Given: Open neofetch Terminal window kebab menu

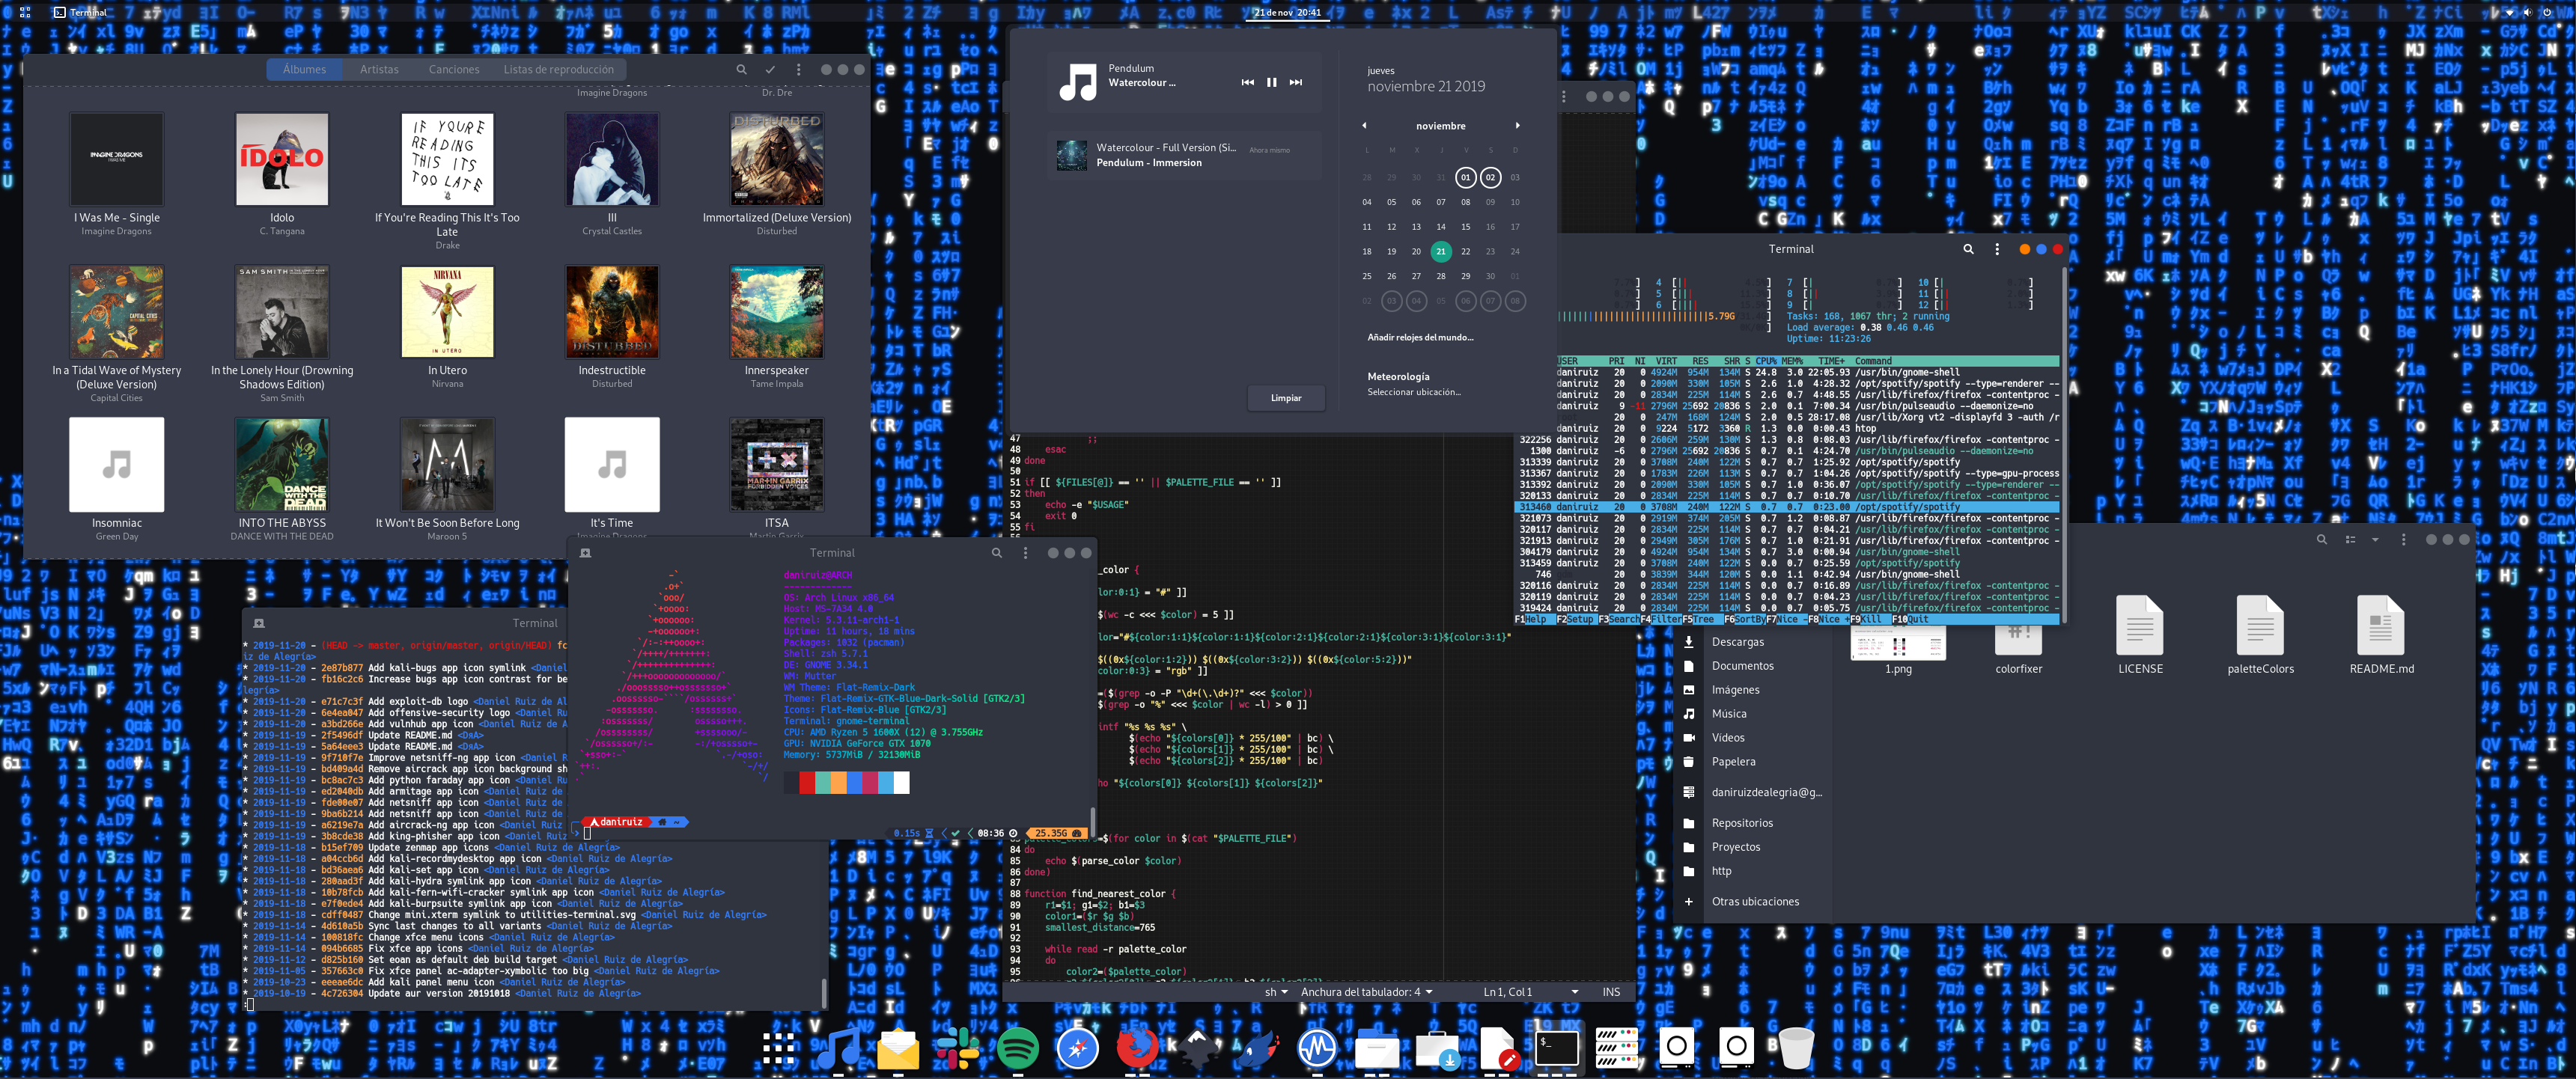Looking at the screenshot, I should (x=1025, y=552).
